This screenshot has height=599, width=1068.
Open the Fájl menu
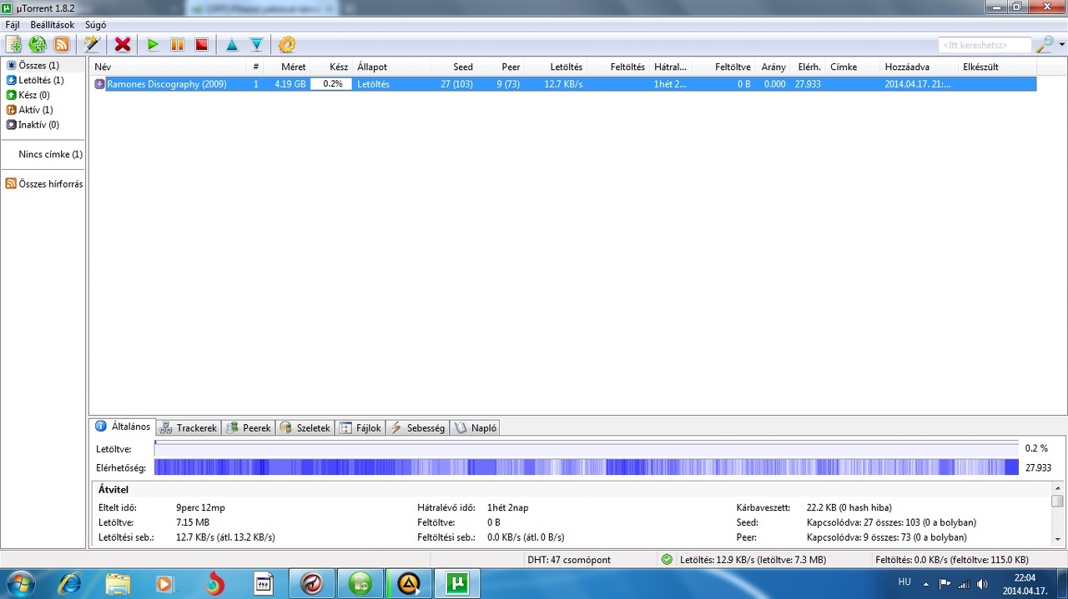[x=13, y=25]
